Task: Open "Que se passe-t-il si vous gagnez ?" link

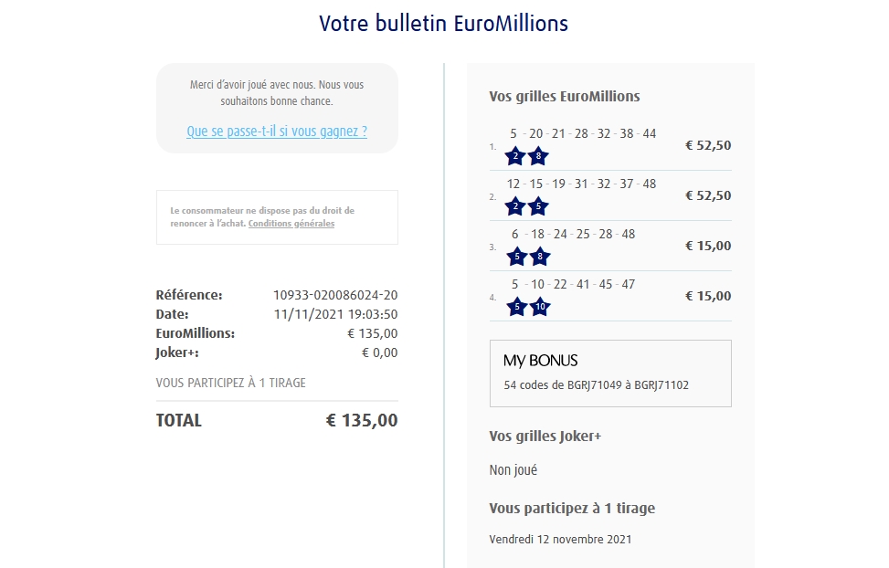Action: [277, 131]
